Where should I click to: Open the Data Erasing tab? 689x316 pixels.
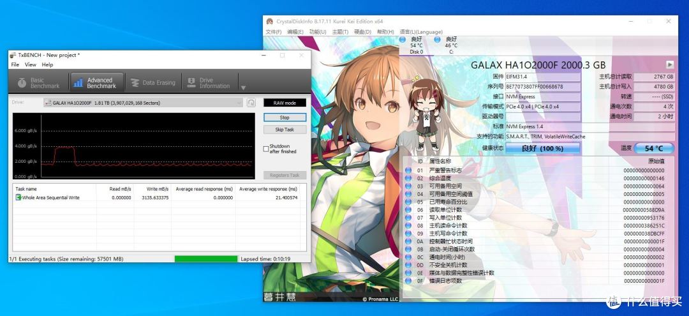tap(153, 82)
